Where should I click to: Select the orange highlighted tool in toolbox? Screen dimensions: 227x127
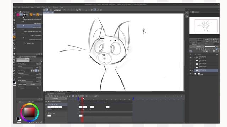click(x=14, y=37)
